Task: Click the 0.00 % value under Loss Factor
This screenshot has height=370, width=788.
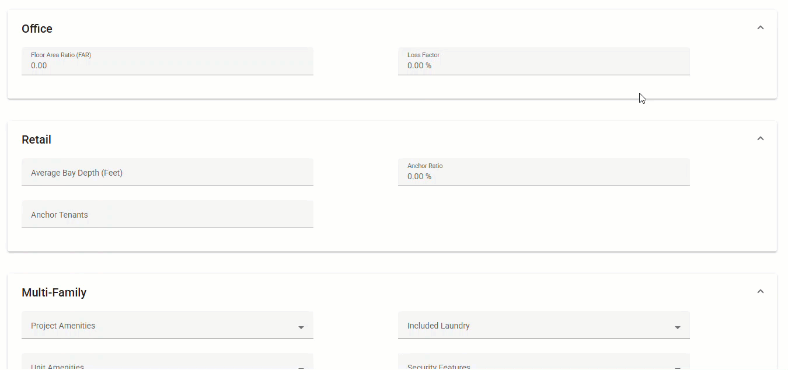Action: (420, 65)
